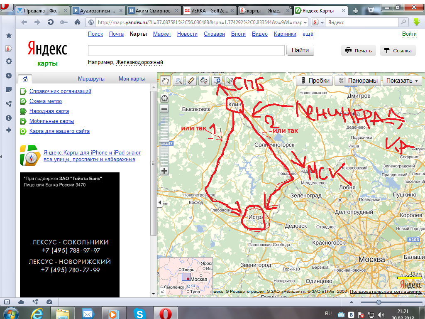Click the search magnifier in Yandex search box
This screenshot has width=425, height=319.
[403, 22]
